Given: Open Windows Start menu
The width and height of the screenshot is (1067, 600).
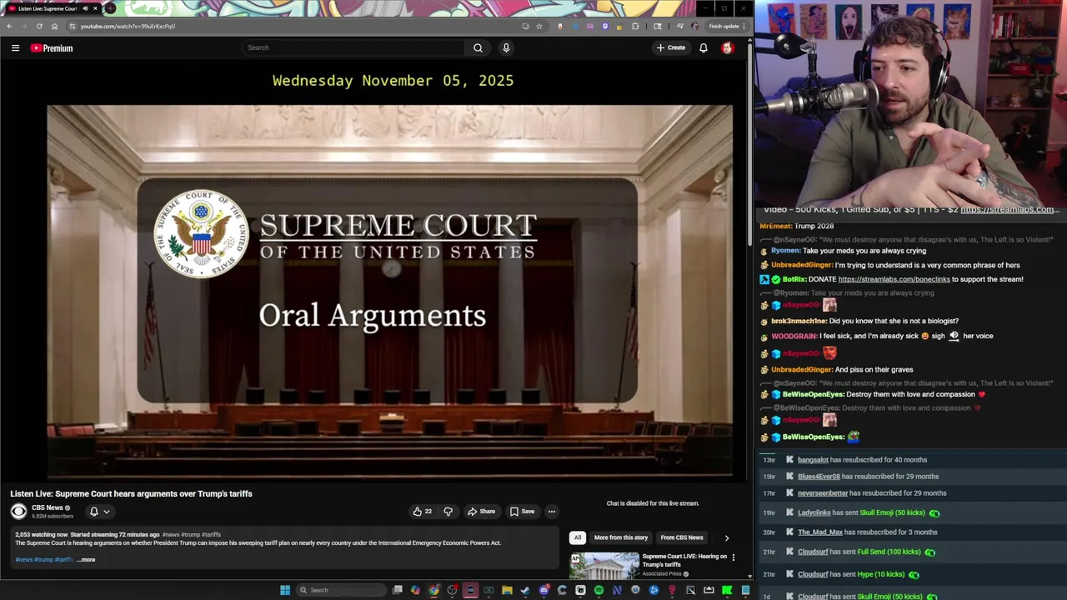Looking at the screenshot, I should tap(285, 590).
